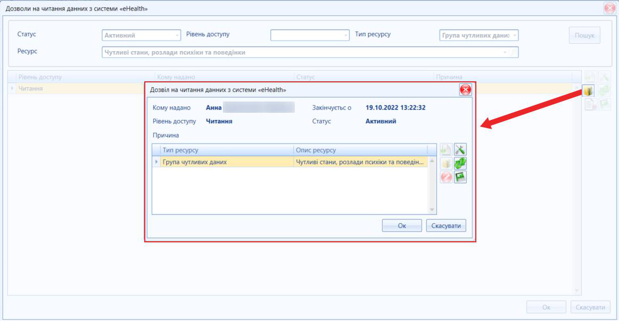Click the dialog list scroll-down arrow
Screen dimensions: 619x321
pos(432,209)
